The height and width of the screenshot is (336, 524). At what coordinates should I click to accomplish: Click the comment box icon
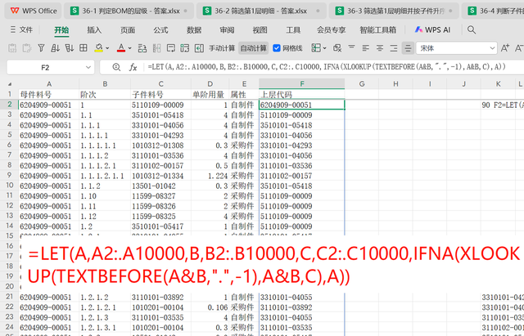point(171,48)
